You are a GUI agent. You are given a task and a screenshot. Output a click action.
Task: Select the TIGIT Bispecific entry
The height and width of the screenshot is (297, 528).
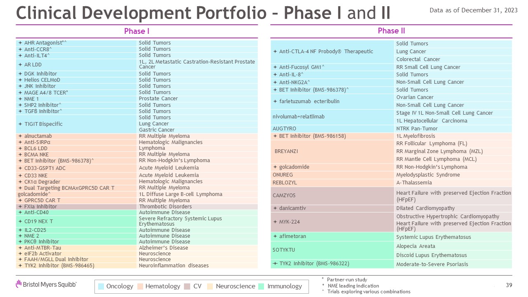point(76,124)
